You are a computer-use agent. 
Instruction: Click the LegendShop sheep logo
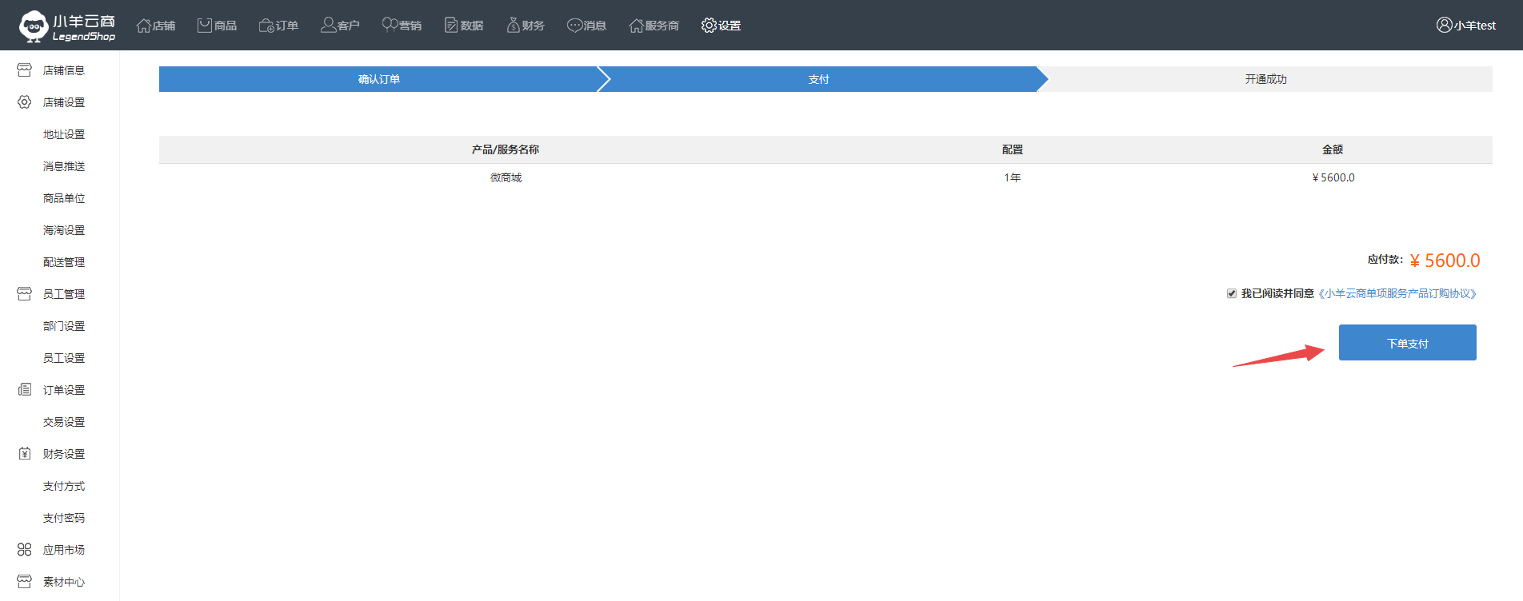coord(34,26)
